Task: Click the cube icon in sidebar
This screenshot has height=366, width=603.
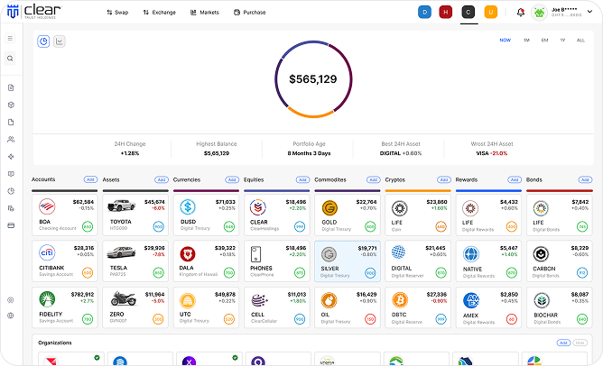Action: [x=10, y=105]
